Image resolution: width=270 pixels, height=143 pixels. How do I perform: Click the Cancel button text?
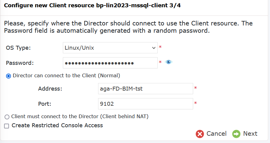(217, 134)
